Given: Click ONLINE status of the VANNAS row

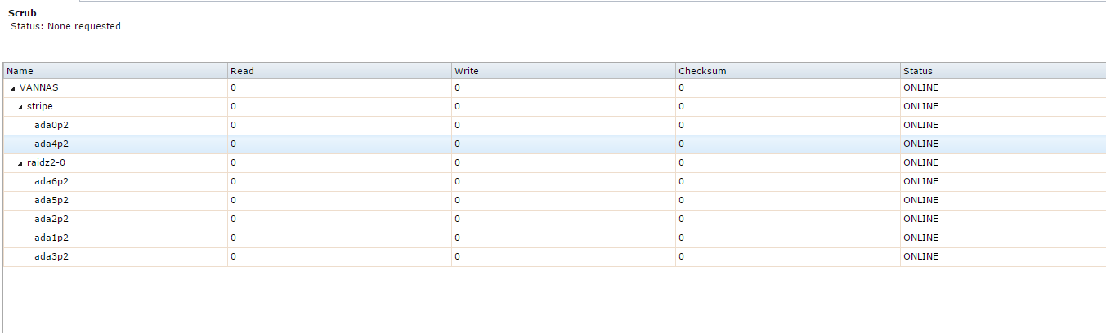Looking at the screenshot, I should pyautogui.click(x=920, y=87).
